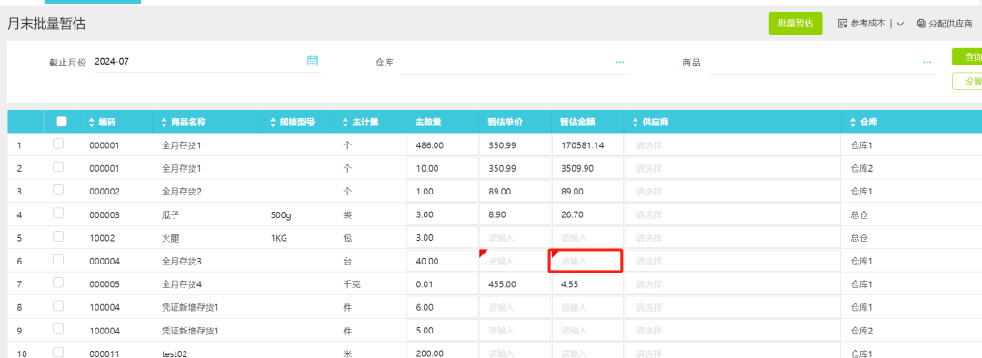Click the 参考成本 label

(x=868, y=23)
